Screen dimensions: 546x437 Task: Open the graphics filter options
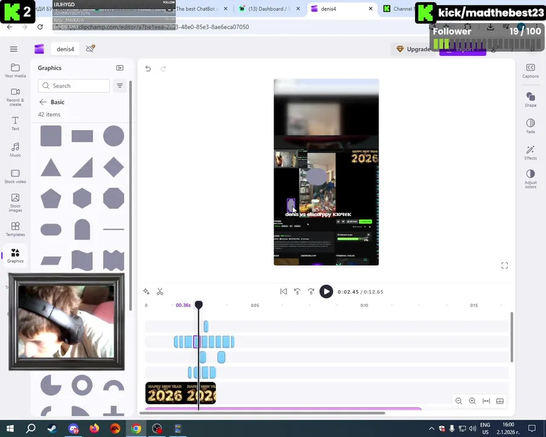[x=120, y=86]
